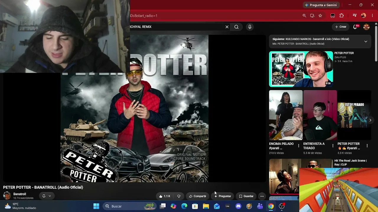Open File Explorer from the taskbar
This screenshot has width=378, height=212.
206,206
